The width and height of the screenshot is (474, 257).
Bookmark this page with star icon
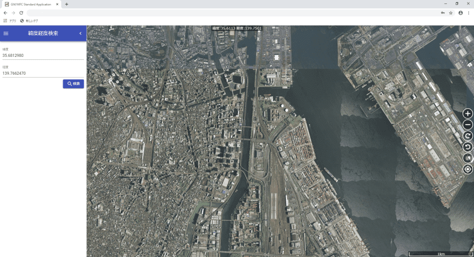tap(451, 12)
